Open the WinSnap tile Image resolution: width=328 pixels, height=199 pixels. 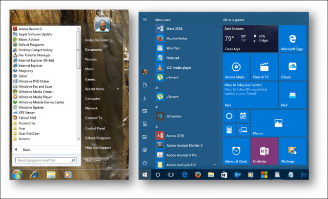(x=292, y=151)
